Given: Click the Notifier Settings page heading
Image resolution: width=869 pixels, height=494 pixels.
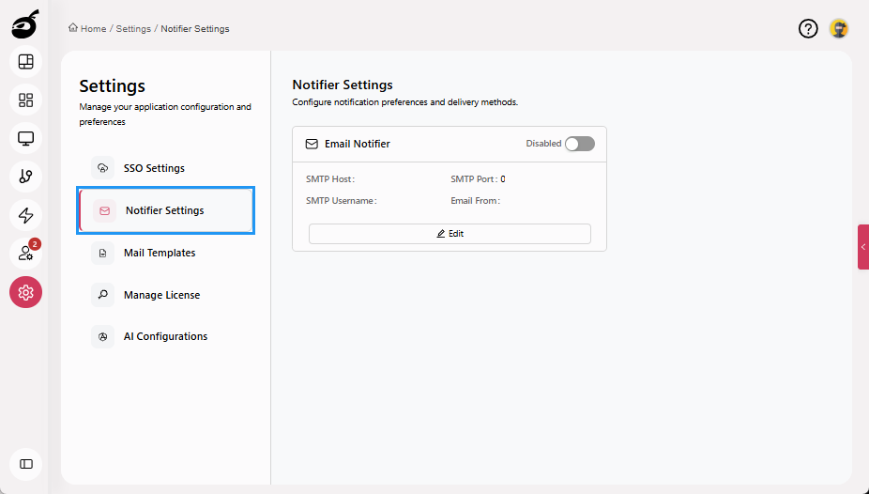Looking at the screenshot, I should click(343, 85).
